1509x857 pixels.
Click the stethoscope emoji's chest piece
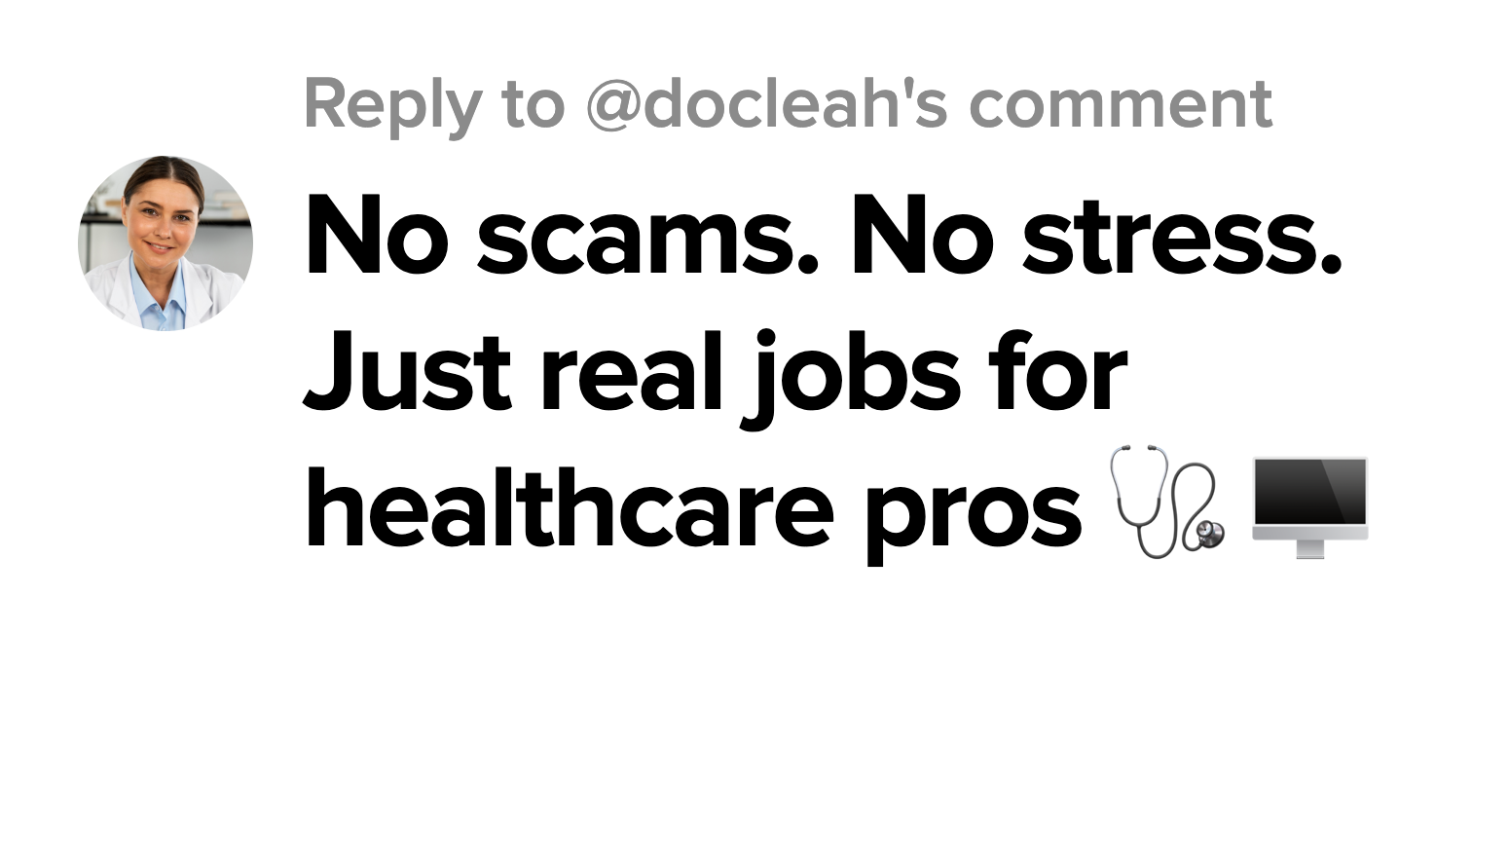1208,534
